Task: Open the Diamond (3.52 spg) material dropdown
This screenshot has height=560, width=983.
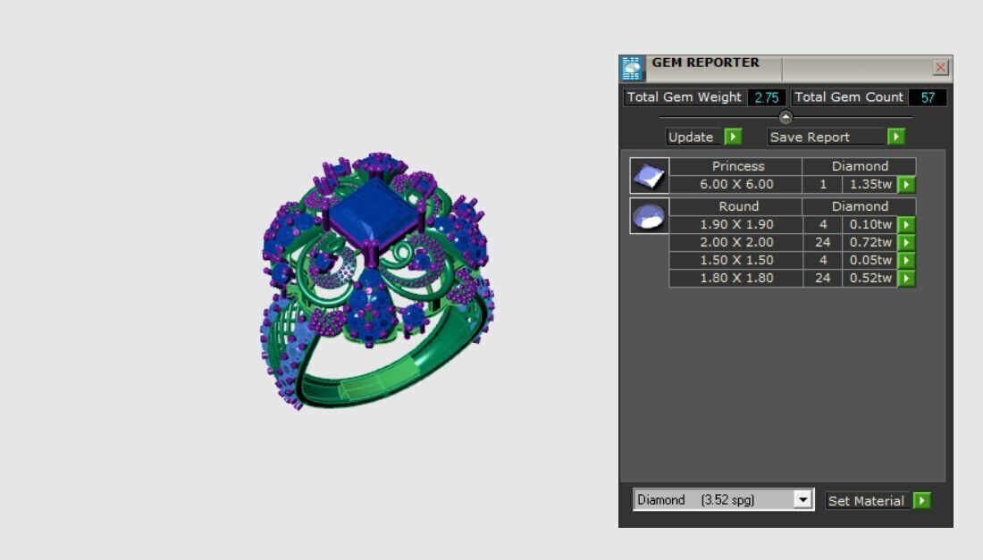Action: [802, 500]
